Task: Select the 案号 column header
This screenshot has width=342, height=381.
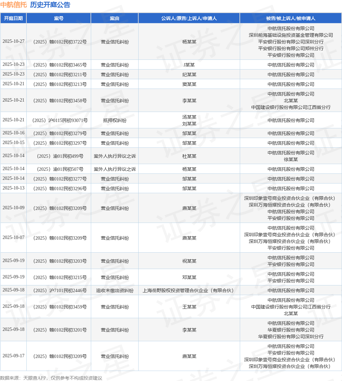Action: coord(59,18)
